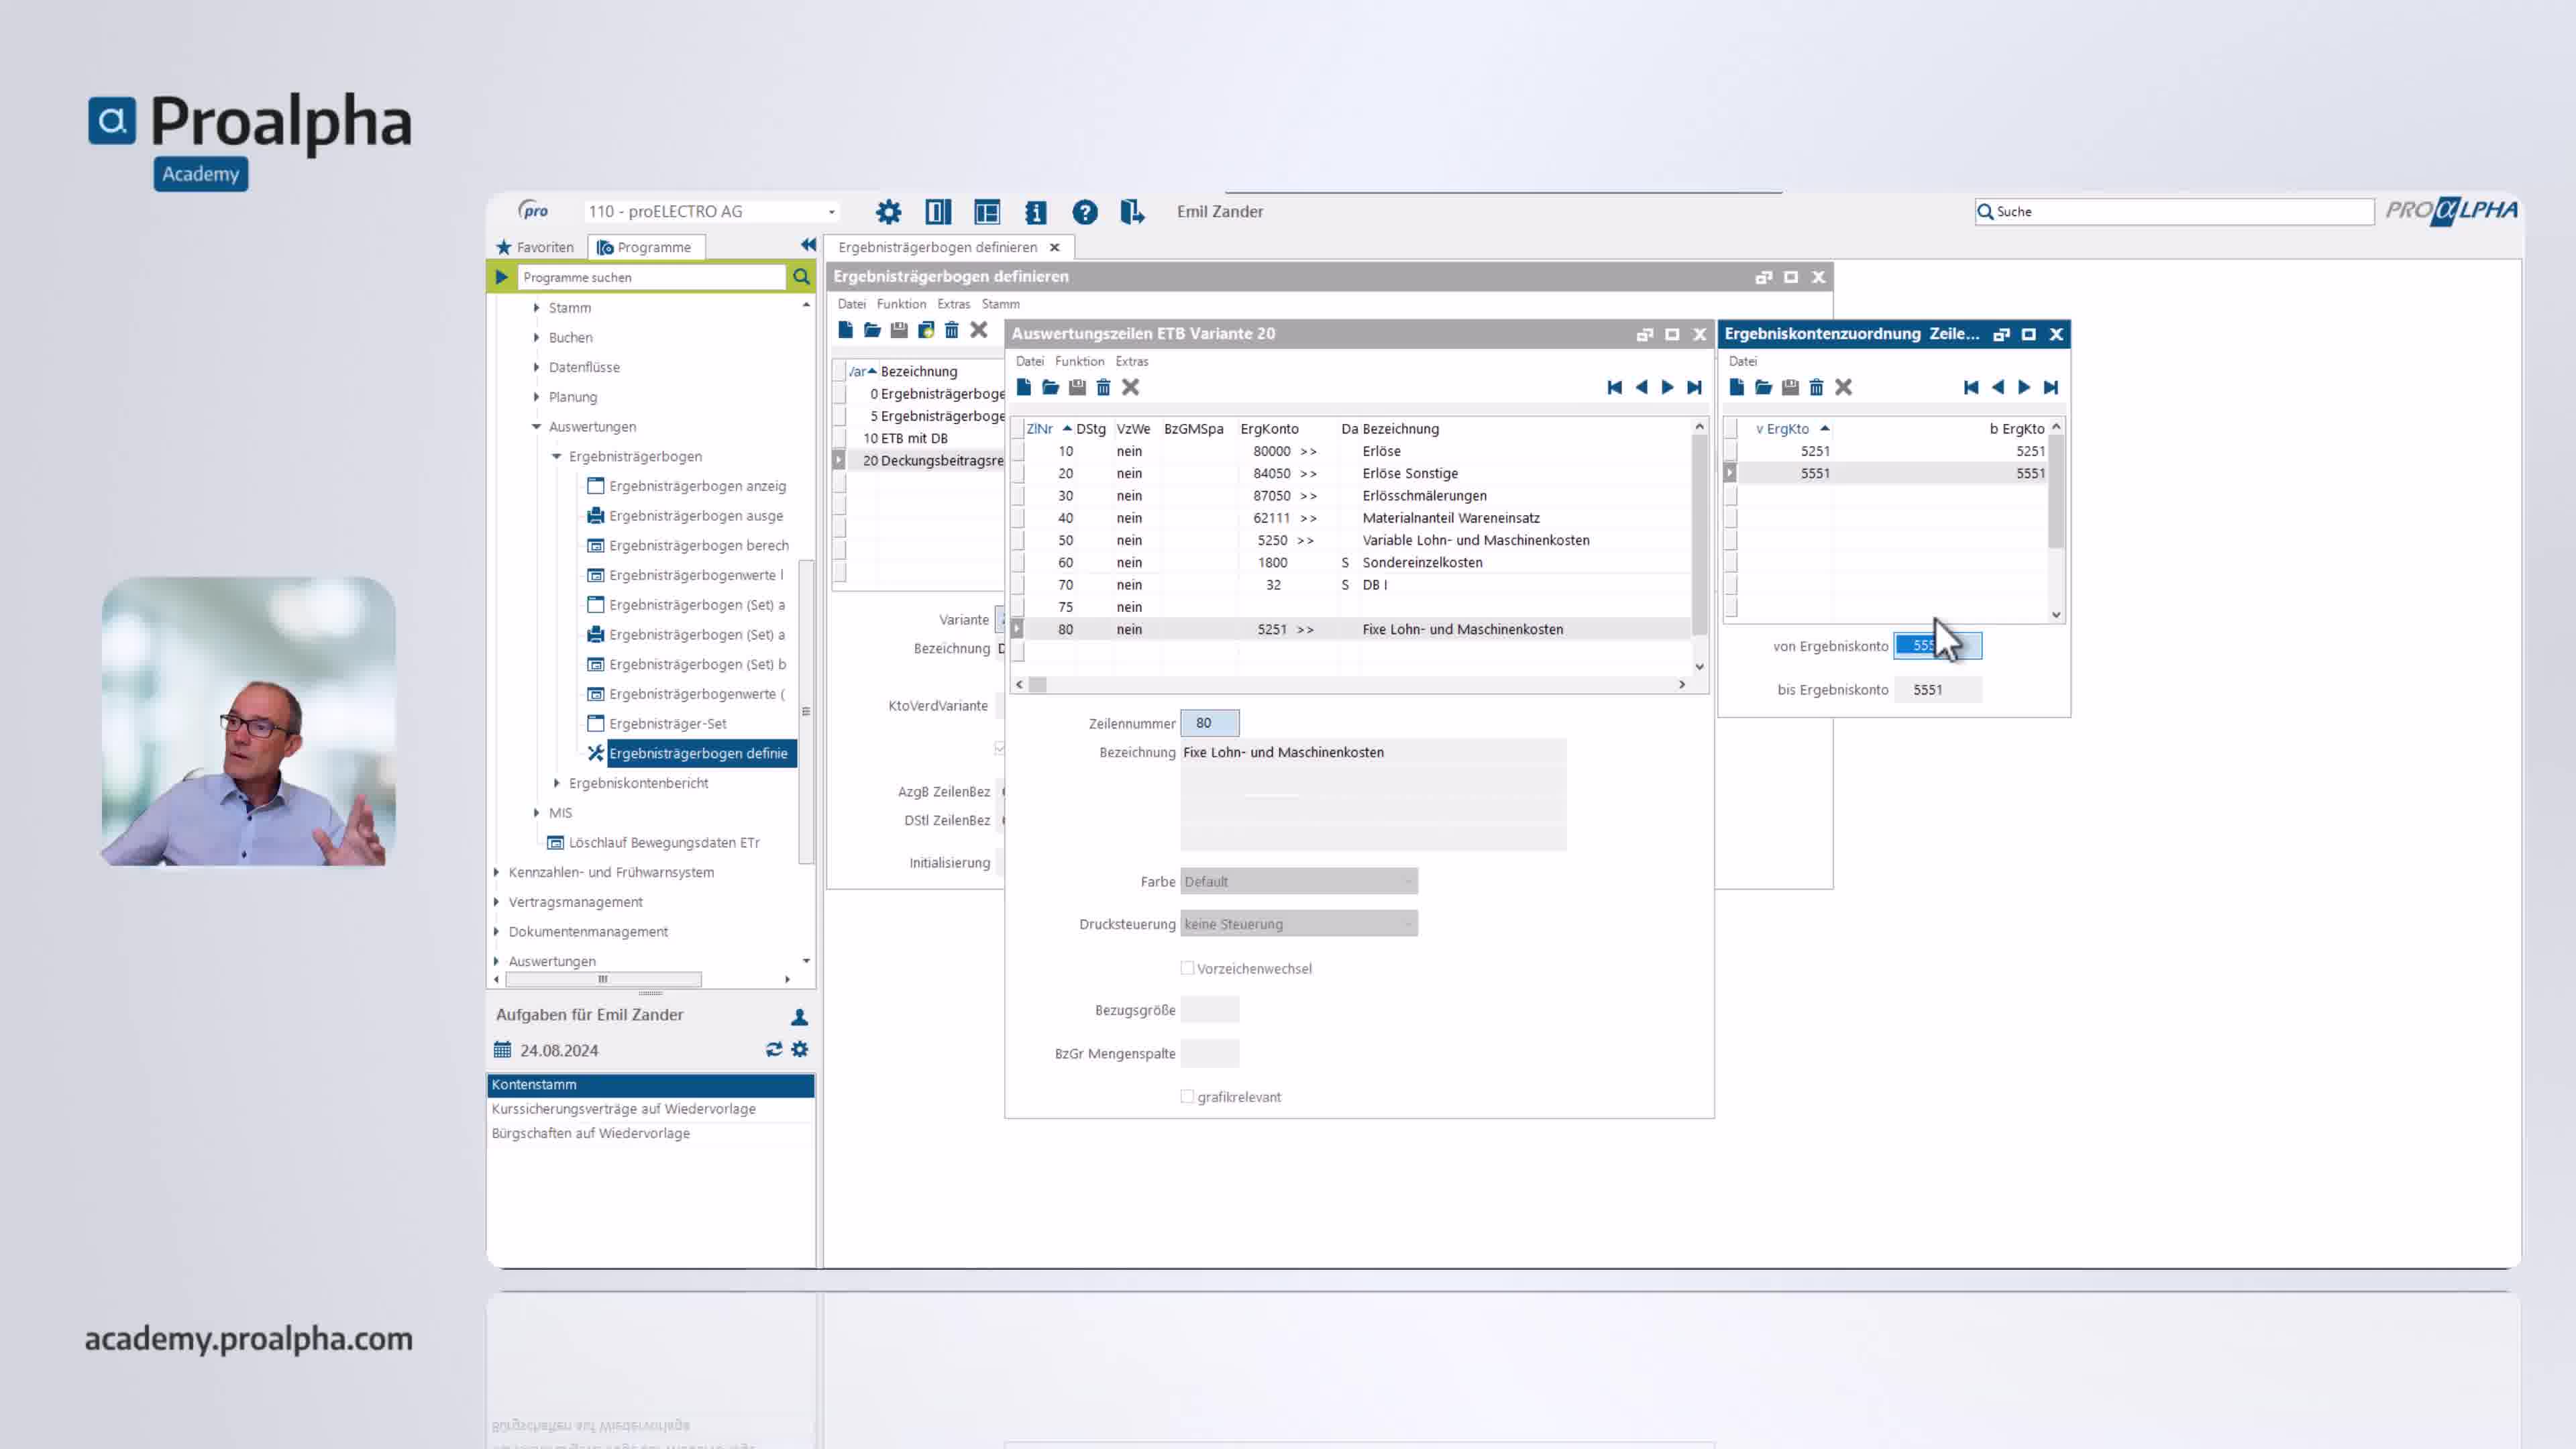Screen dimensions: 2576x1449
Task: Click the settings gear icon in top toolbar
Action: [x=888, y=212]
